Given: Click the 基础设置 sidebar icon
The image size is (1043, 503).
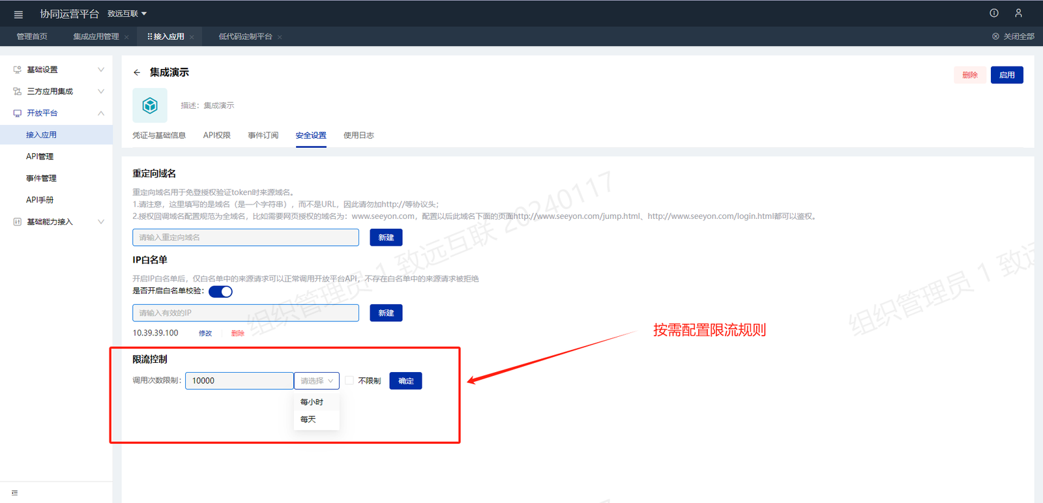Looking at the screenshot, I should pos(18,70).
